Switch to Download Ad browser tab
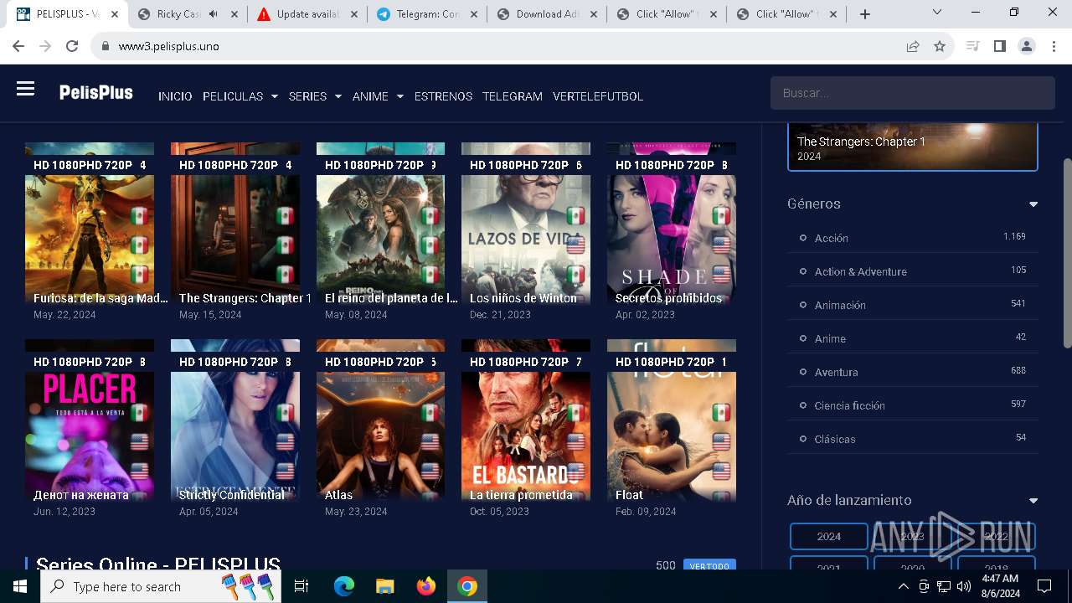Image resolution: width=1072 pixels, height=603 pixels. click(547, 14)
